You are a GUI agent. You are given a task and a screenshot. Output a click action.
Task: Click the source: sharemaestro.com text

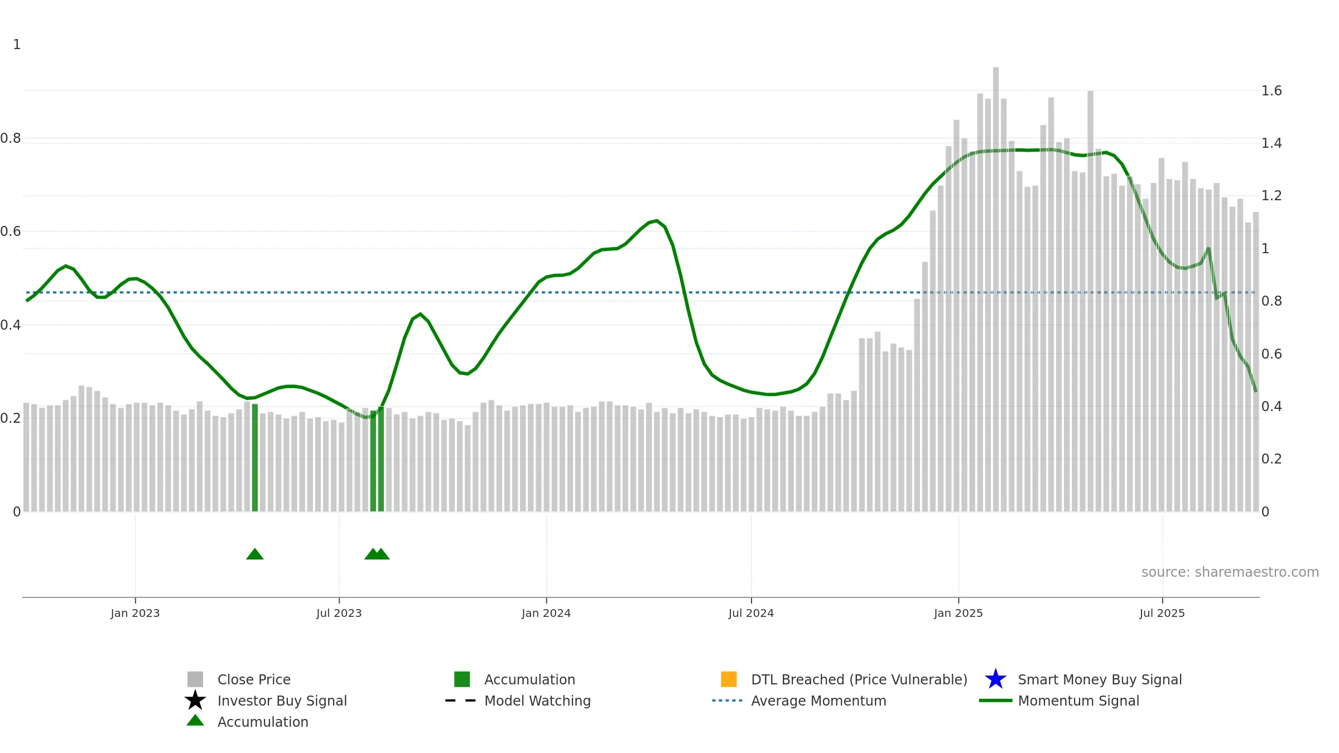[x=1230, y=572]
